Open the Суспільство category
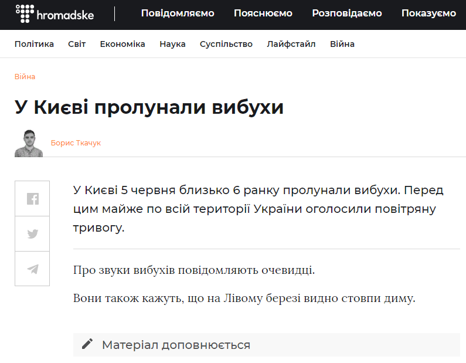The width and height of the screenshot is (466, 363). pos(226,44)
